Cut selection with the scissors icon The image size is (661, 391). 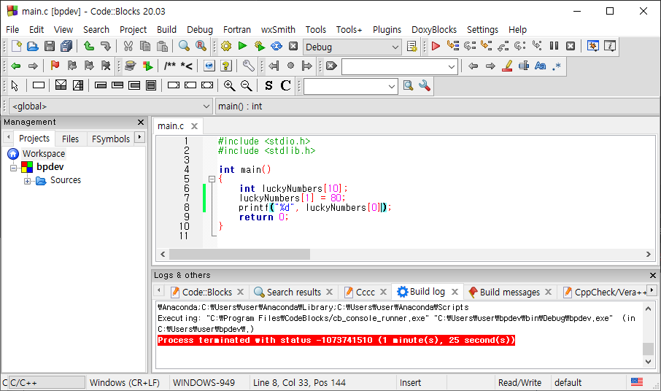pos(128,46)
